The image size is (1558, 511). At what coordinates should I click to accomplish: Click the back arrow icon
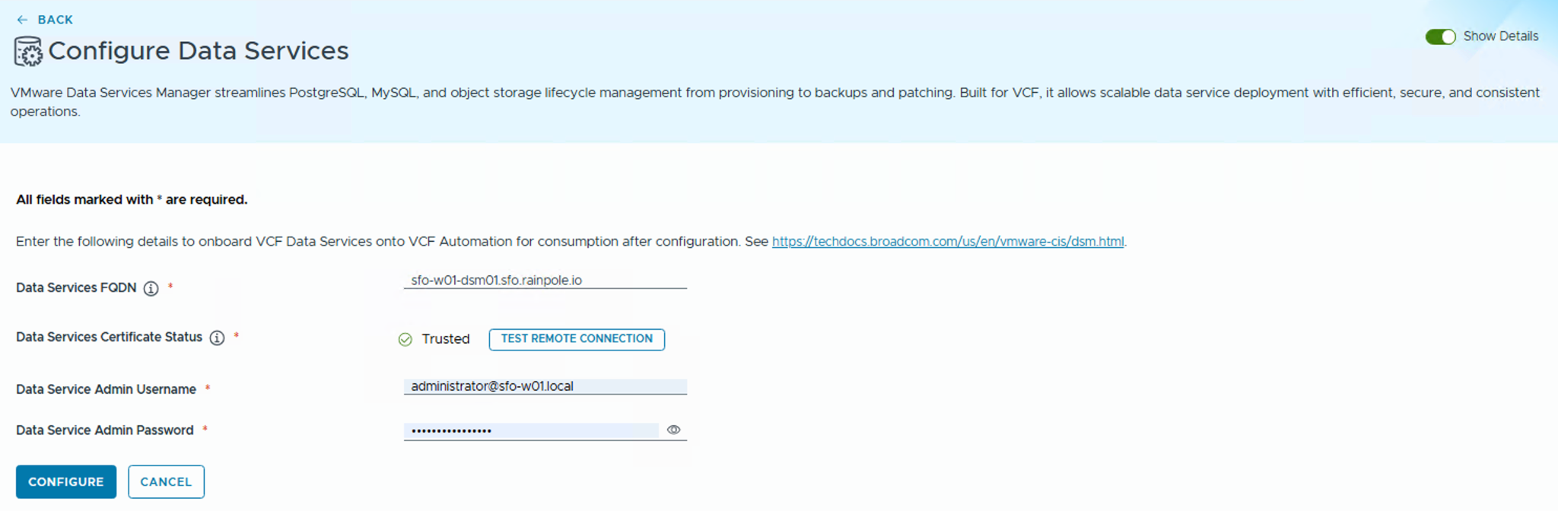[22, 20]
